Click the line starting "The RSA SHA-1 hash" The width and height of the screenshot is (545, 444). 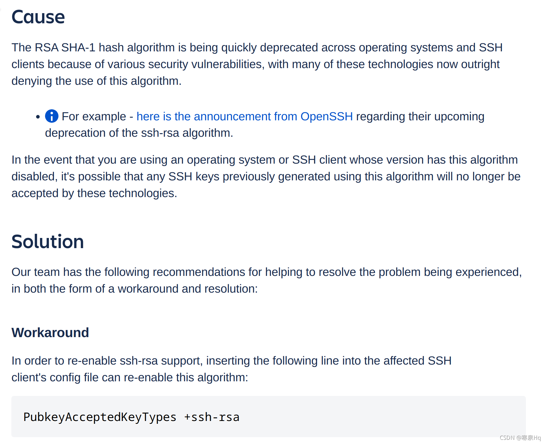[257, 47]
